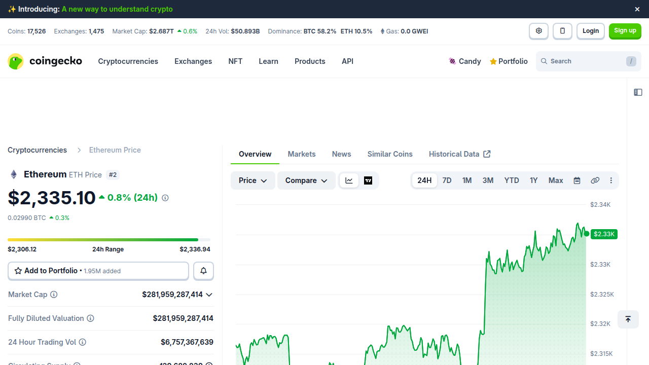The width and height of the screenshot is (649, 365).
Task: Switch to the Markets tab
Action: (301, 154)
